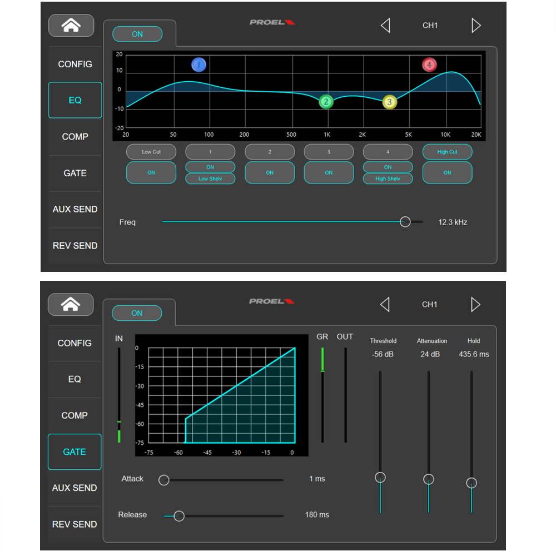Toggle the ON switch under band 2
Screen dimensions: 556x556
270,173
